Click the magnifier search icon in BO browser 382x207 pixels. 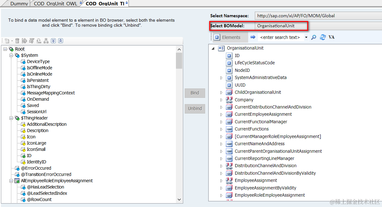coord(314,37)
